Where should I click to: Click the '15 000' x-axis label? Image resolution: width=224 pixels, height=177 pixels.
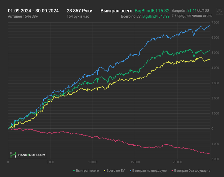[x=135, y=162]
